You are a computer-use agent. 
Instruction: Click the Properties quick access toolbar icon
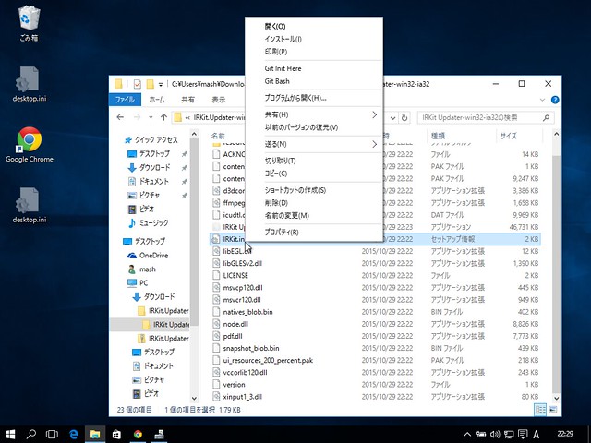138,84
